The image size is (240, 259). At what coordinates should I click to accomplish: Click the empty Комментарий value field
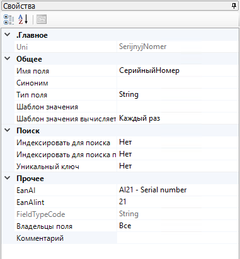point(178,238)
